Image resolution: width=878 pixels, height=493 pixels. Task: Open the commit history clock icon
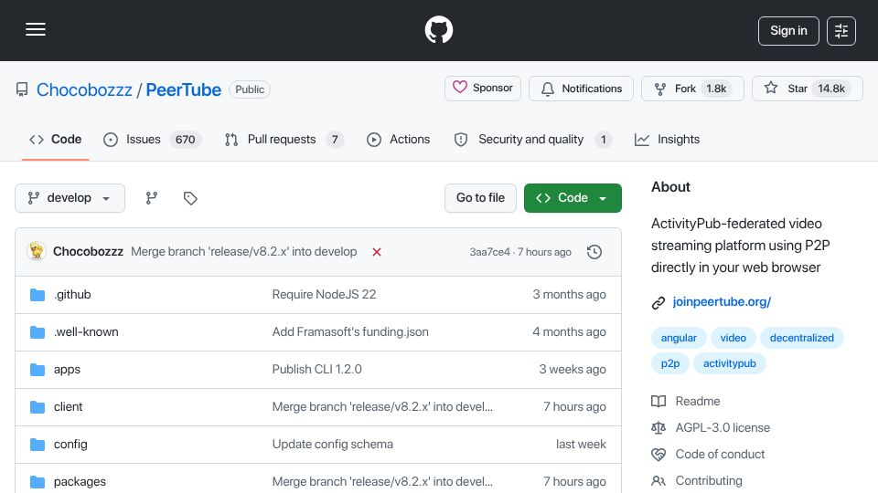594,252
